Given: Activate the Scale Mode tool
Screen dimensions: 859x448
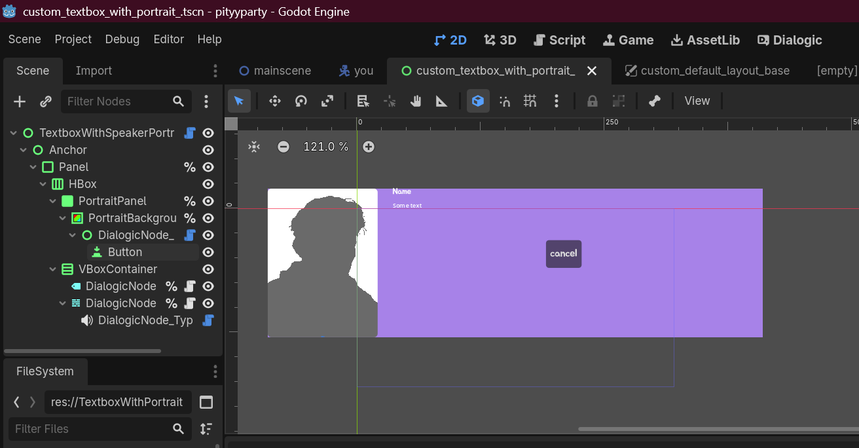Looking at the screenshot, I should point(327,101).
